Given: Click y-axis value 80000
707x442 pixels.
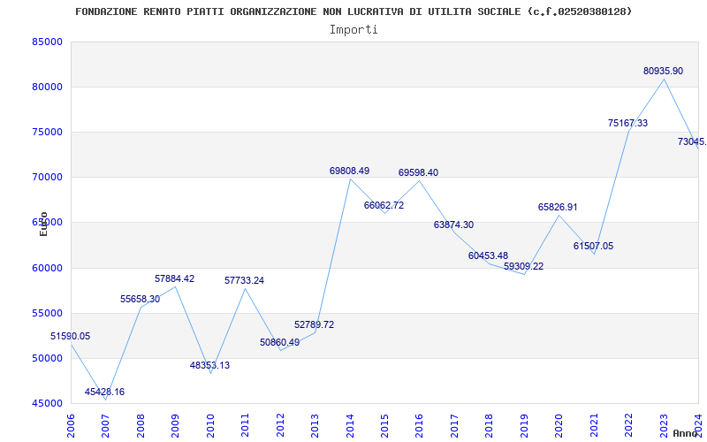Looking at the screenshot, I should (x=47, y=87).
